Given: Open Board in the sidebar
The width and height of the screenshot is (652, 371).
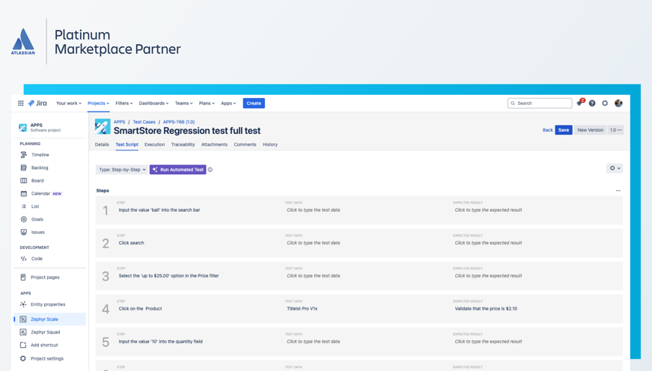Looking at the screenshot, I should [x=37, y=180].
